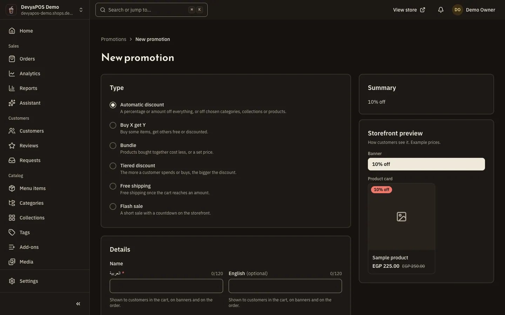This screenshot has width=505, height=315.
Task: Open Tags via the tag icon
Action: (12, 232)
